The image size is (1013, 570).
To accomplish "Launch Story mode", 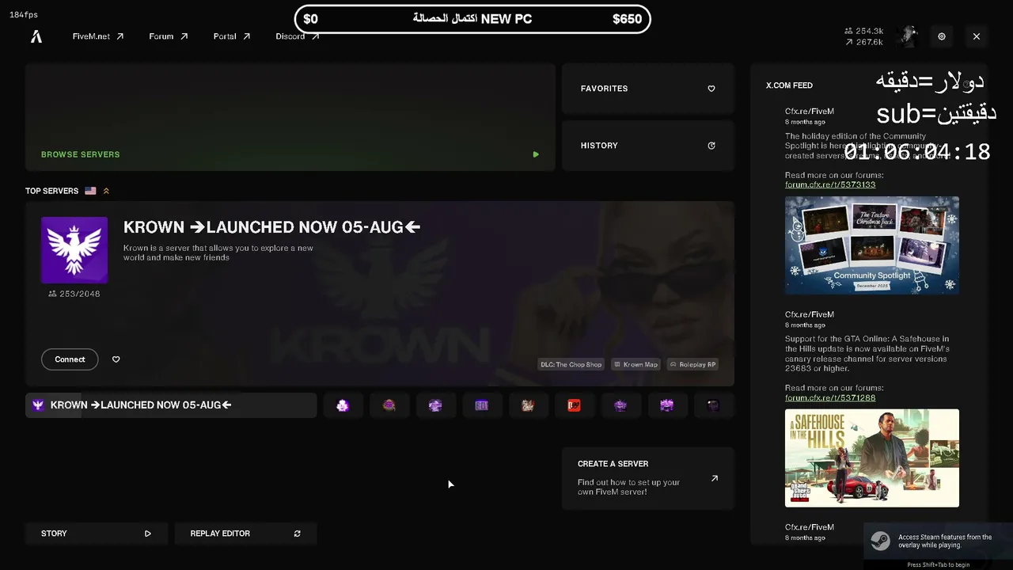I will click(97, 534).
